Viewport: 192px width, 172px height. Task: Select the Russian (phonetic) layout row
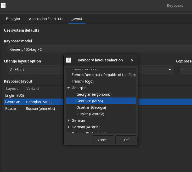click(x=34, y=108)
